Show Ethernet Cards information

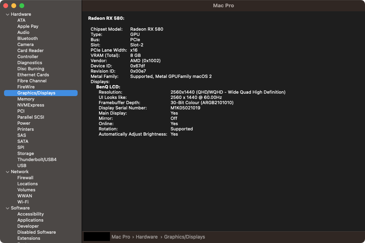coord(33,75)
